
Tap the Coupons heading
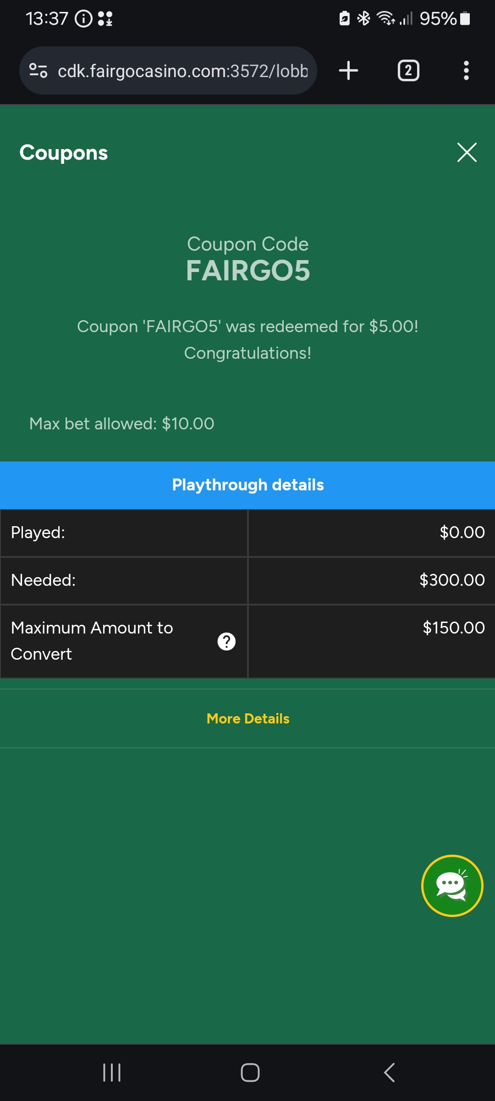(63, 153)
